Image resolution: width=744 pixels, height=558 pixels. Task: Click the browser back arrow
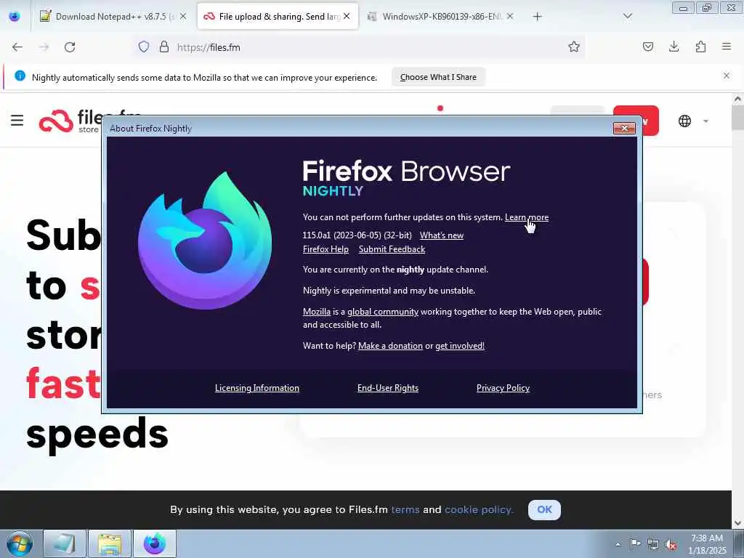17,47
